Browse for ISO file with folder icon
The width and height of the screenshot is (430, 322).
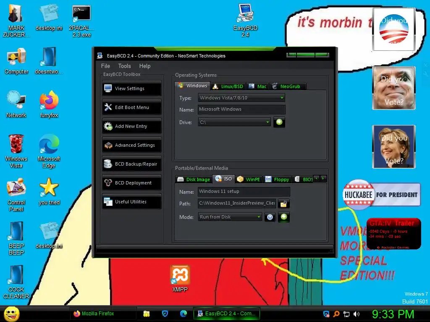click(283, 204)
